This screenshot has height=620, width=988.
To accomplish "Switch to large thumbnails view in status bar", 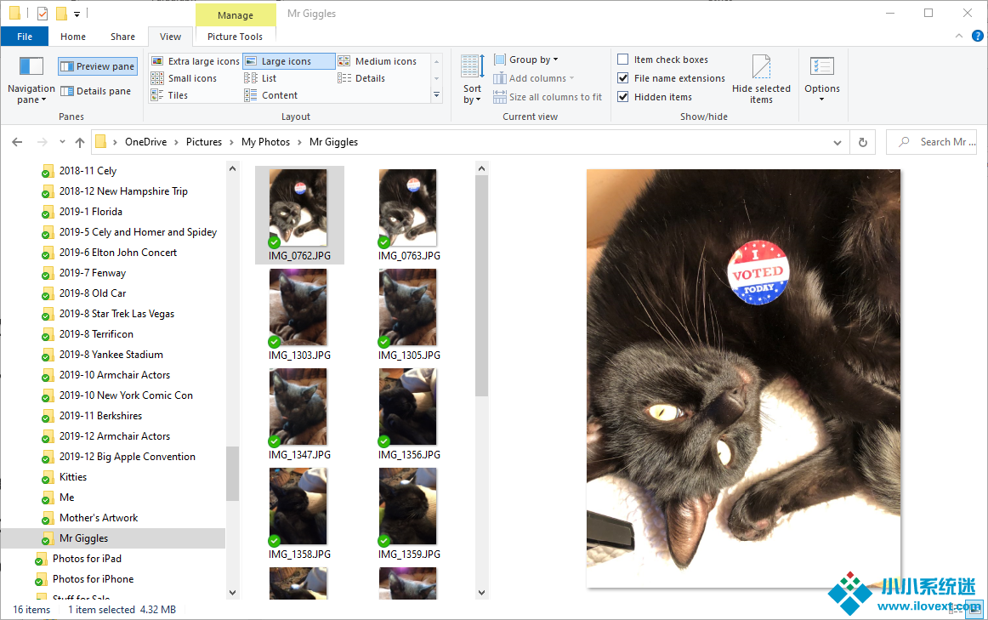I will [975, 609].
